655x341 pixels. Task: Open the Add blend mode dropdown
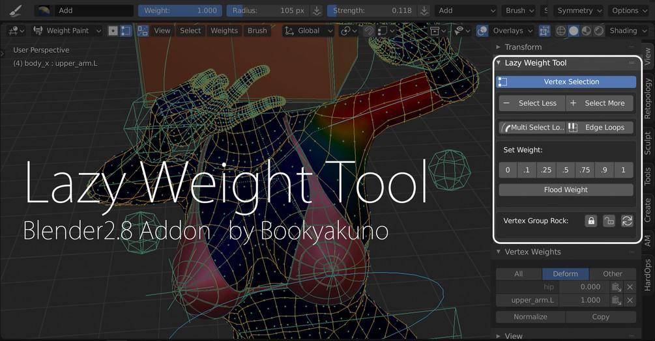[x=466, y=10]
